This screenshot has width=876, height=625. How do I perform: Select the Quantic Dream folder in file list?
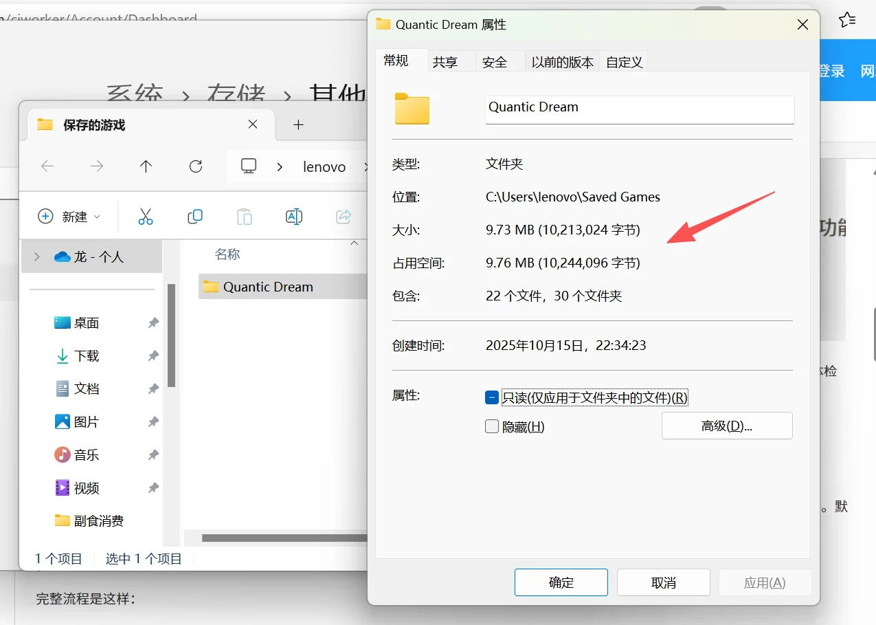(282, 287)
